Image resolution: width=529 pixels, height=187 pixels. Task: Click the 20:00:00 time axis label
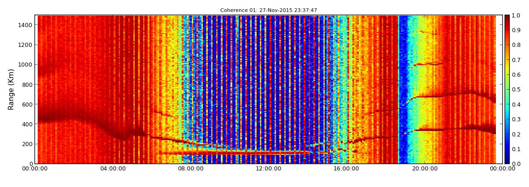[x=425, y=169]
